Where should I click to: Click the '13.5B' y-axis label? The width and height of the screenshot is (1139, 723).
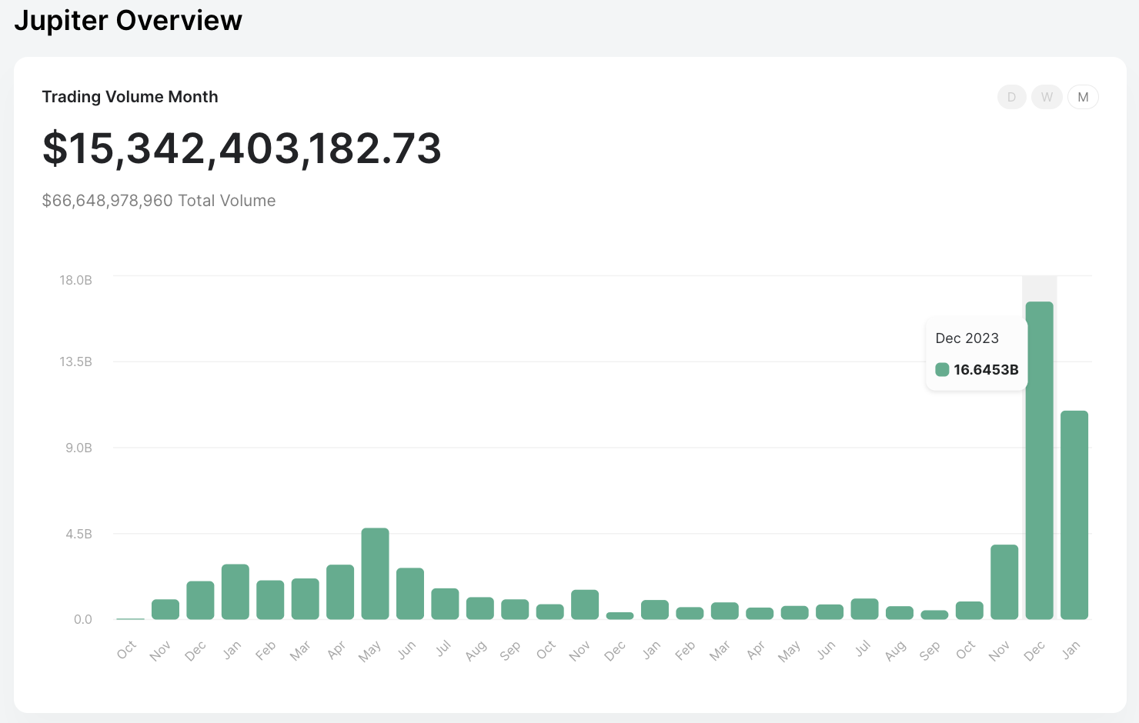click(x=76, y=361)
